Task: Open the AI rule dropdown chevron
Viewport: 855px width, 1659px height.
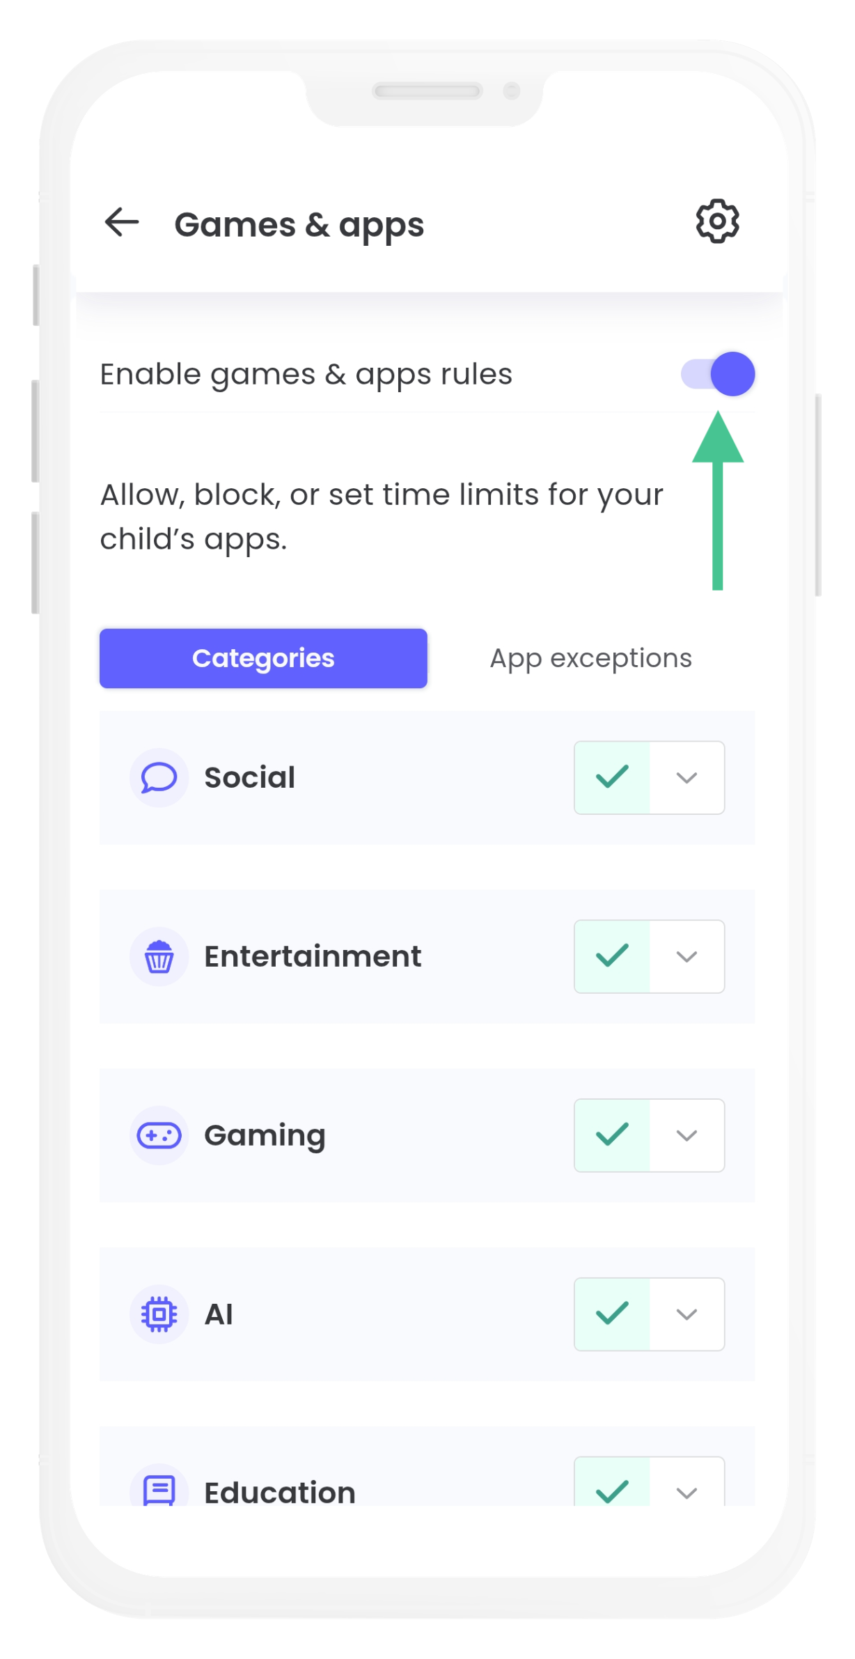Action: (687, 1315)
